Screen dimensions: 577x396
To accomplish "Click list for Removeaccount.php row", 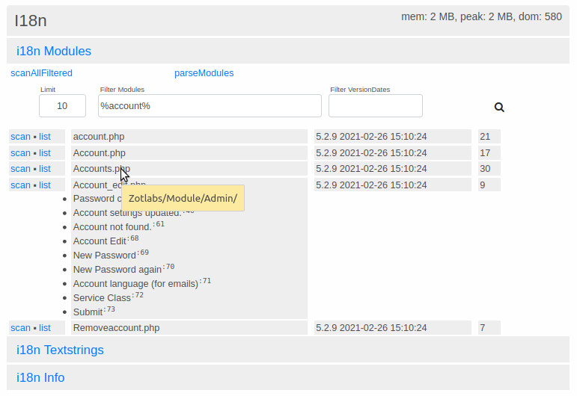I will [x=45, y=328].
